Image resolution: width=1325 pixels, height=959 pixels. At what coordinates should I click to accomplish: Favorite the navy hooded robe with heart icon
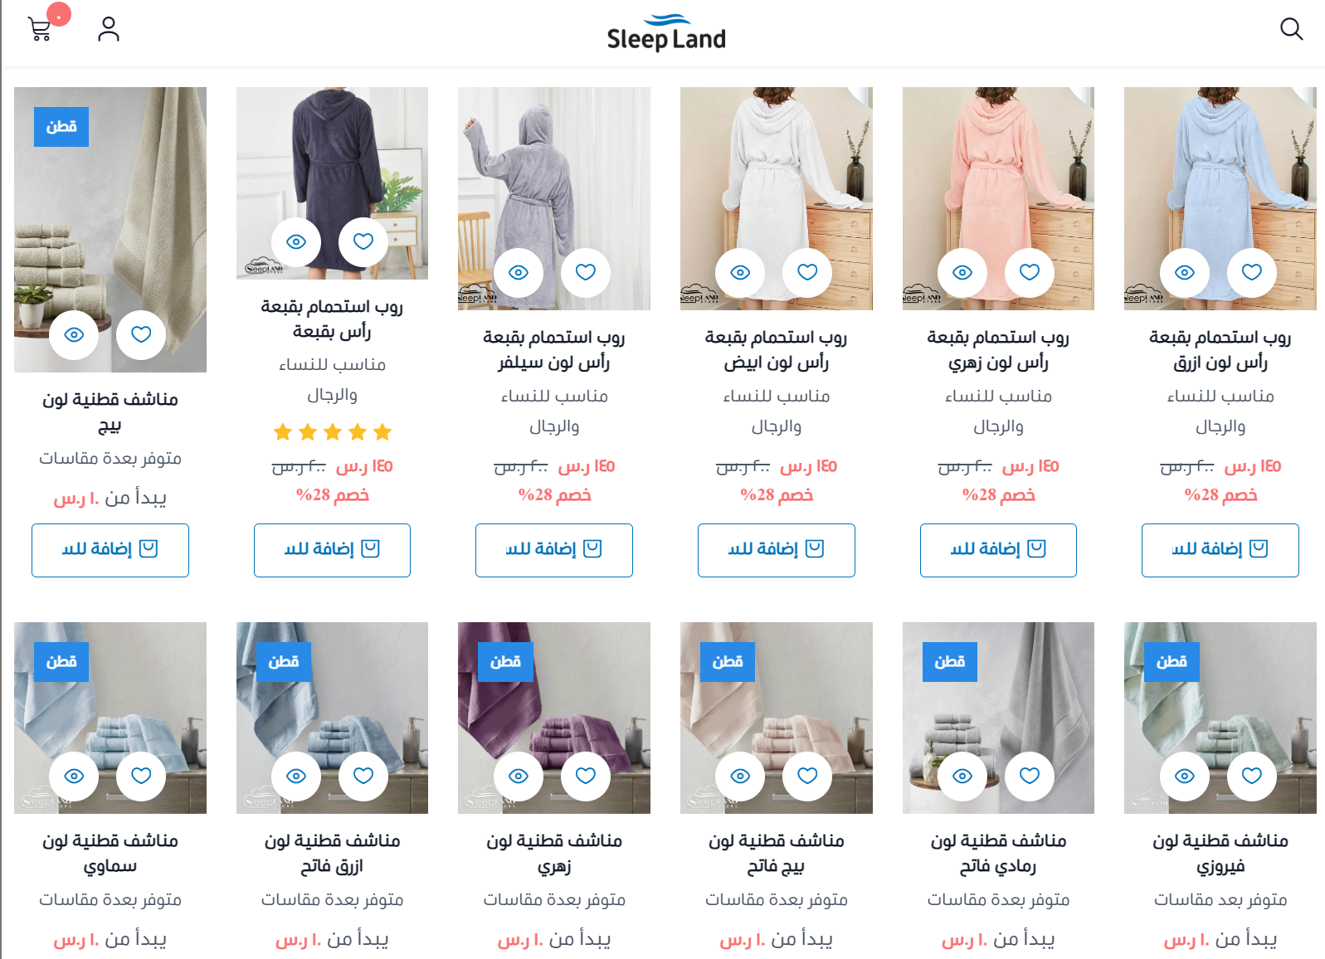pos(363,241)
